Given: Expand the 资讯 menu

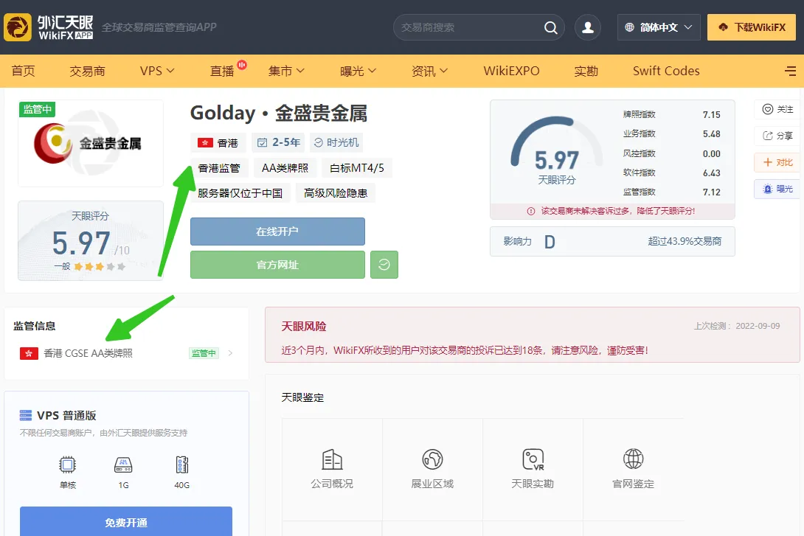Looking at the screenshot, I should coord(430,71).
